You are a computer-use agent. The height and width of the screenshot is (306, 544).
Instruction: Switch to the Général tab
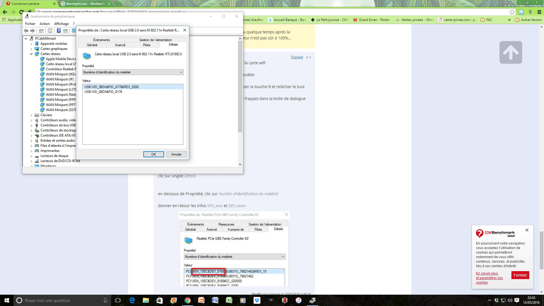pyautogui.click(x=92, y=45)
